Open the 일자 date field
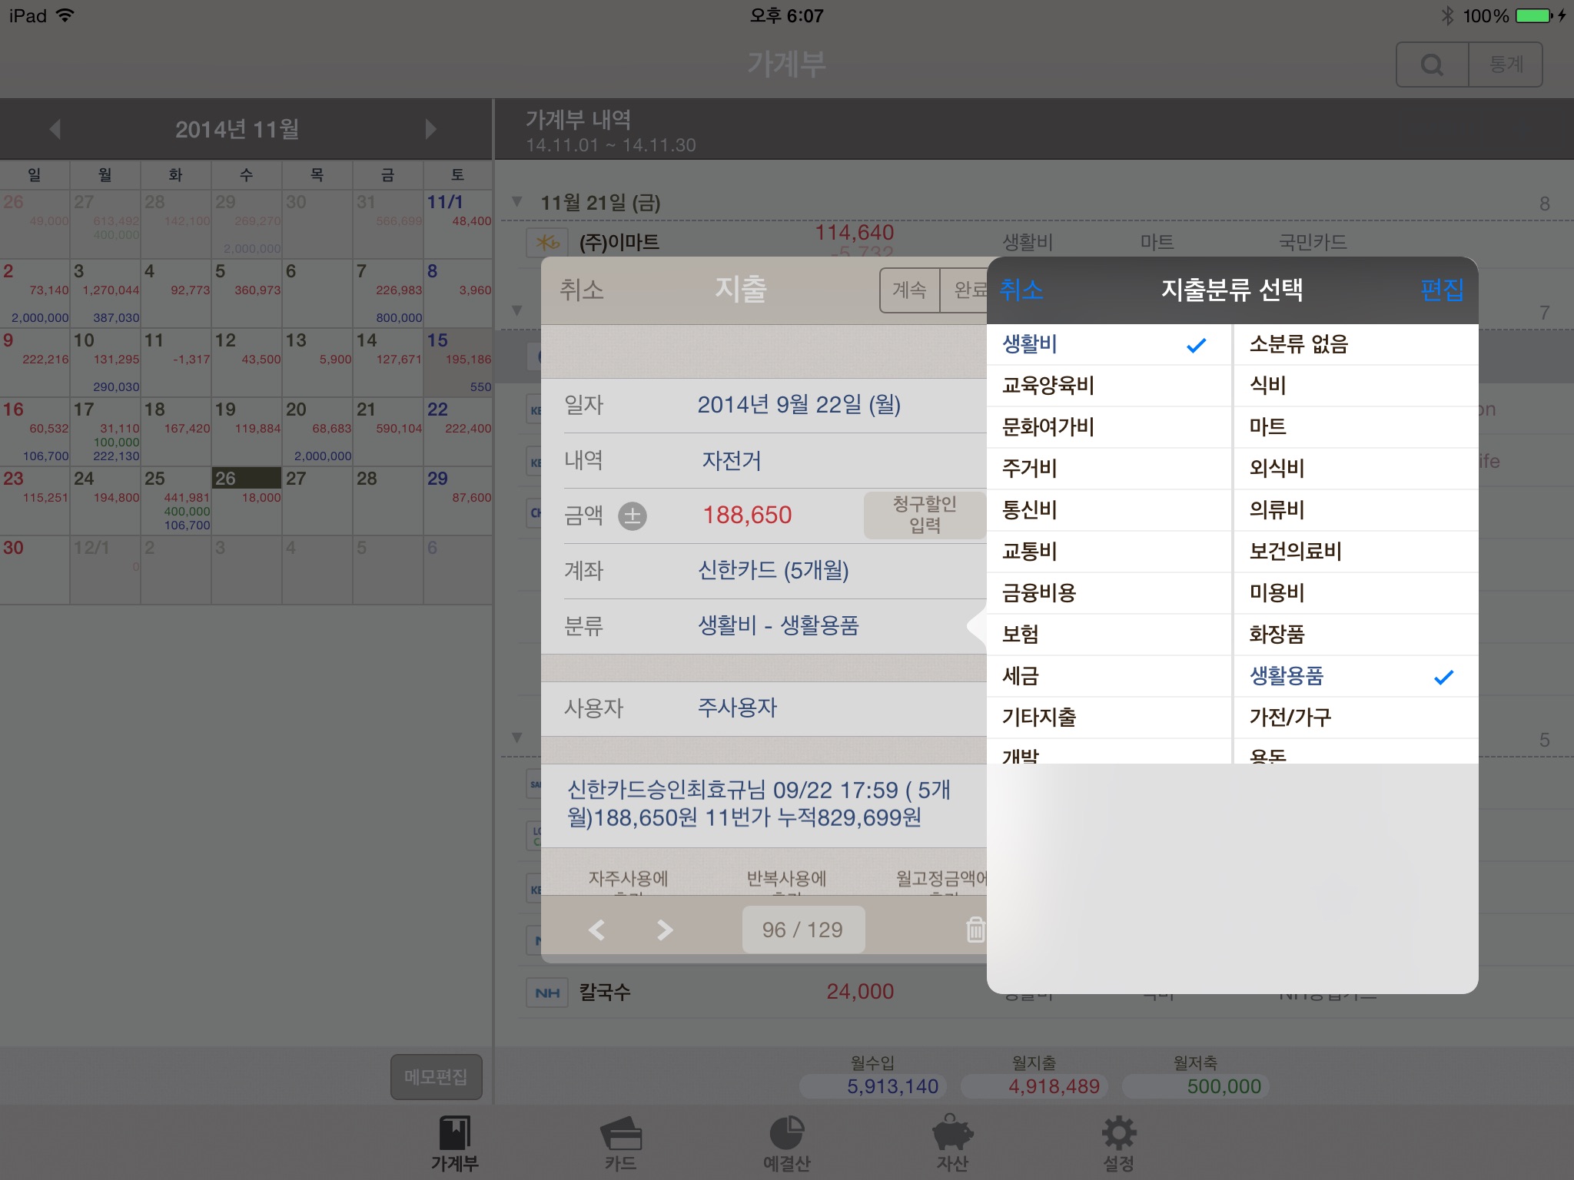The width and height of the screenshot is (1574, 1180). 764,406
